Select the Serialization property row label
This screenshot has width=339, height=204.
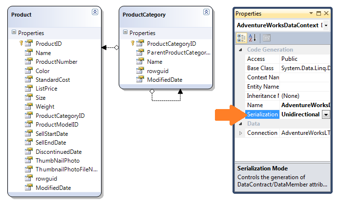[x=262, y=114]
